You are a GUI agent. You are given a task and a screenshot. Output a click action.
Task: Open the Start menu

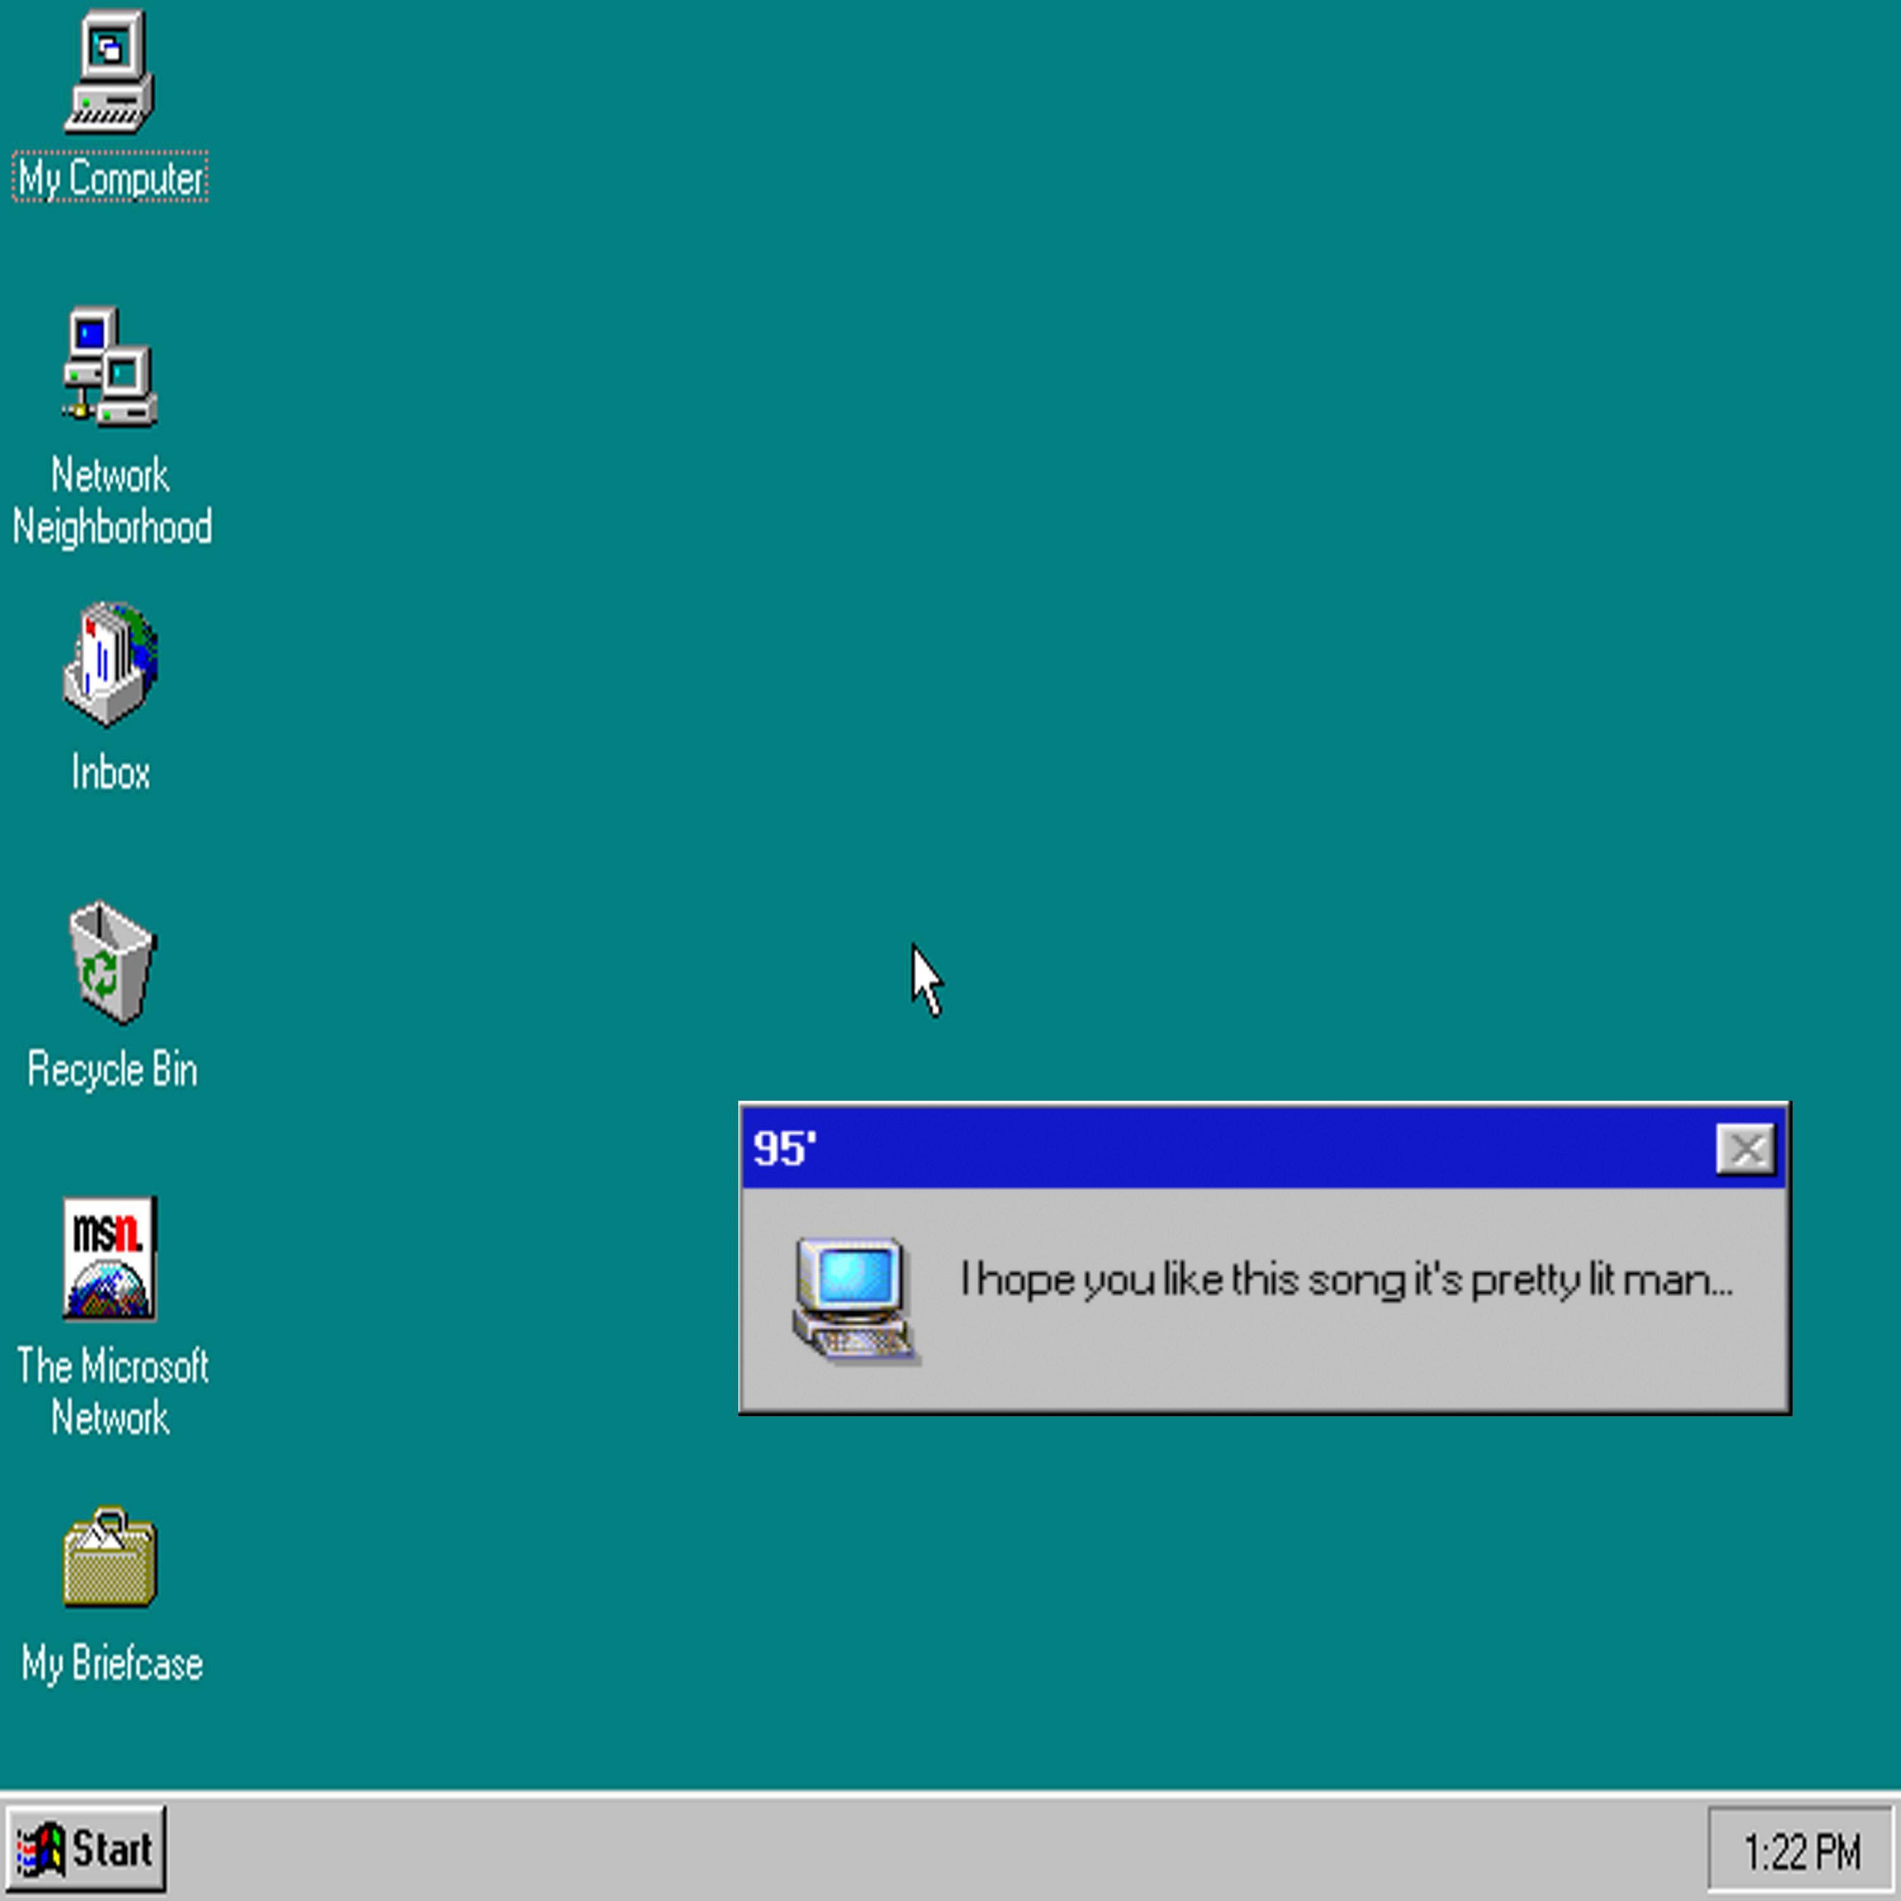pyautogui.click(x=85, y=1849)
